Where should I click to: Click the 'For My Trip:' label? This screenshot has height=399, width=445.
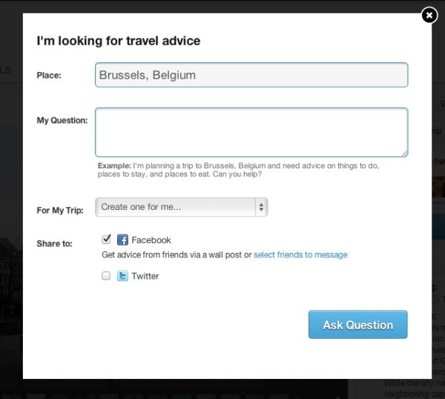60,210
